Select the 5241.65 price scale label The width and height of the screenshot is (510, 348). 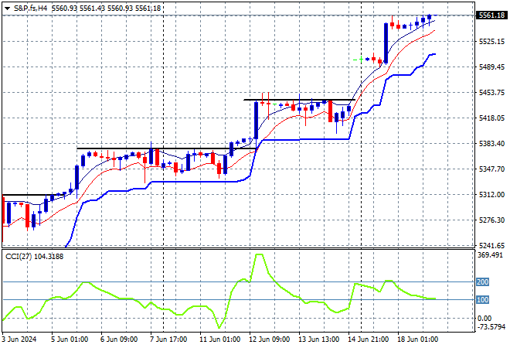491,246
